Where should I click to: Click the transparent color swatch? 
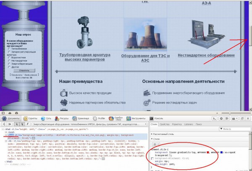[x=170, y=155]
